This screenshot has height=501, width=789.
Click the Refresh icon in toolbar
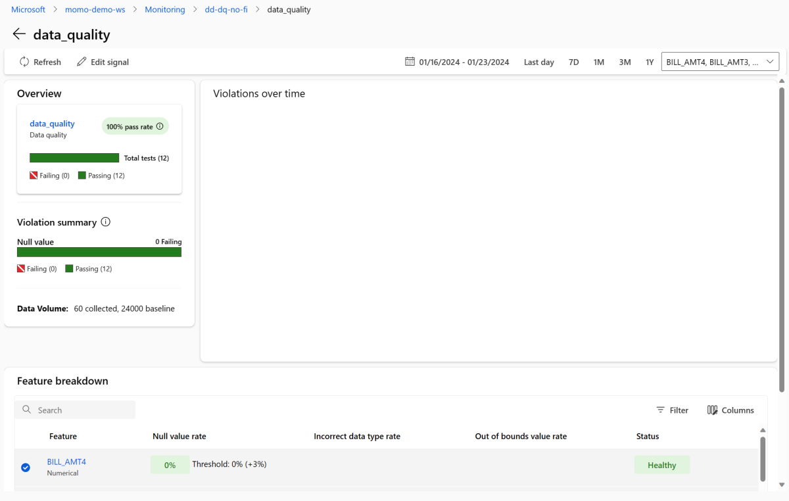[x=24, y=62]
